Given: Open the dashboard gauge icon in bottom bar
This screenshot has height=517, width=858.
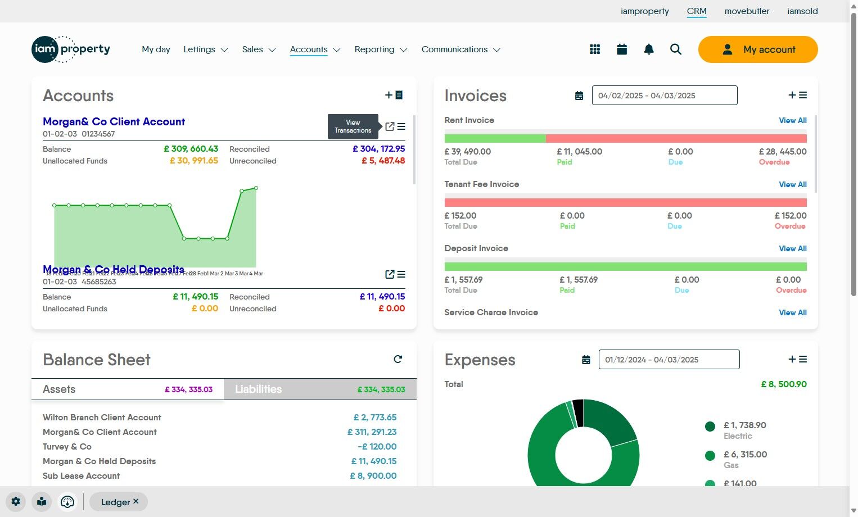Looking at the screenshot, I should (67, 502).
